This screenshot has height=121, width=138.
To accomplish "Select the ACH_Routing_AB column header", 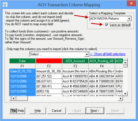I will click(x=102, y=61).
